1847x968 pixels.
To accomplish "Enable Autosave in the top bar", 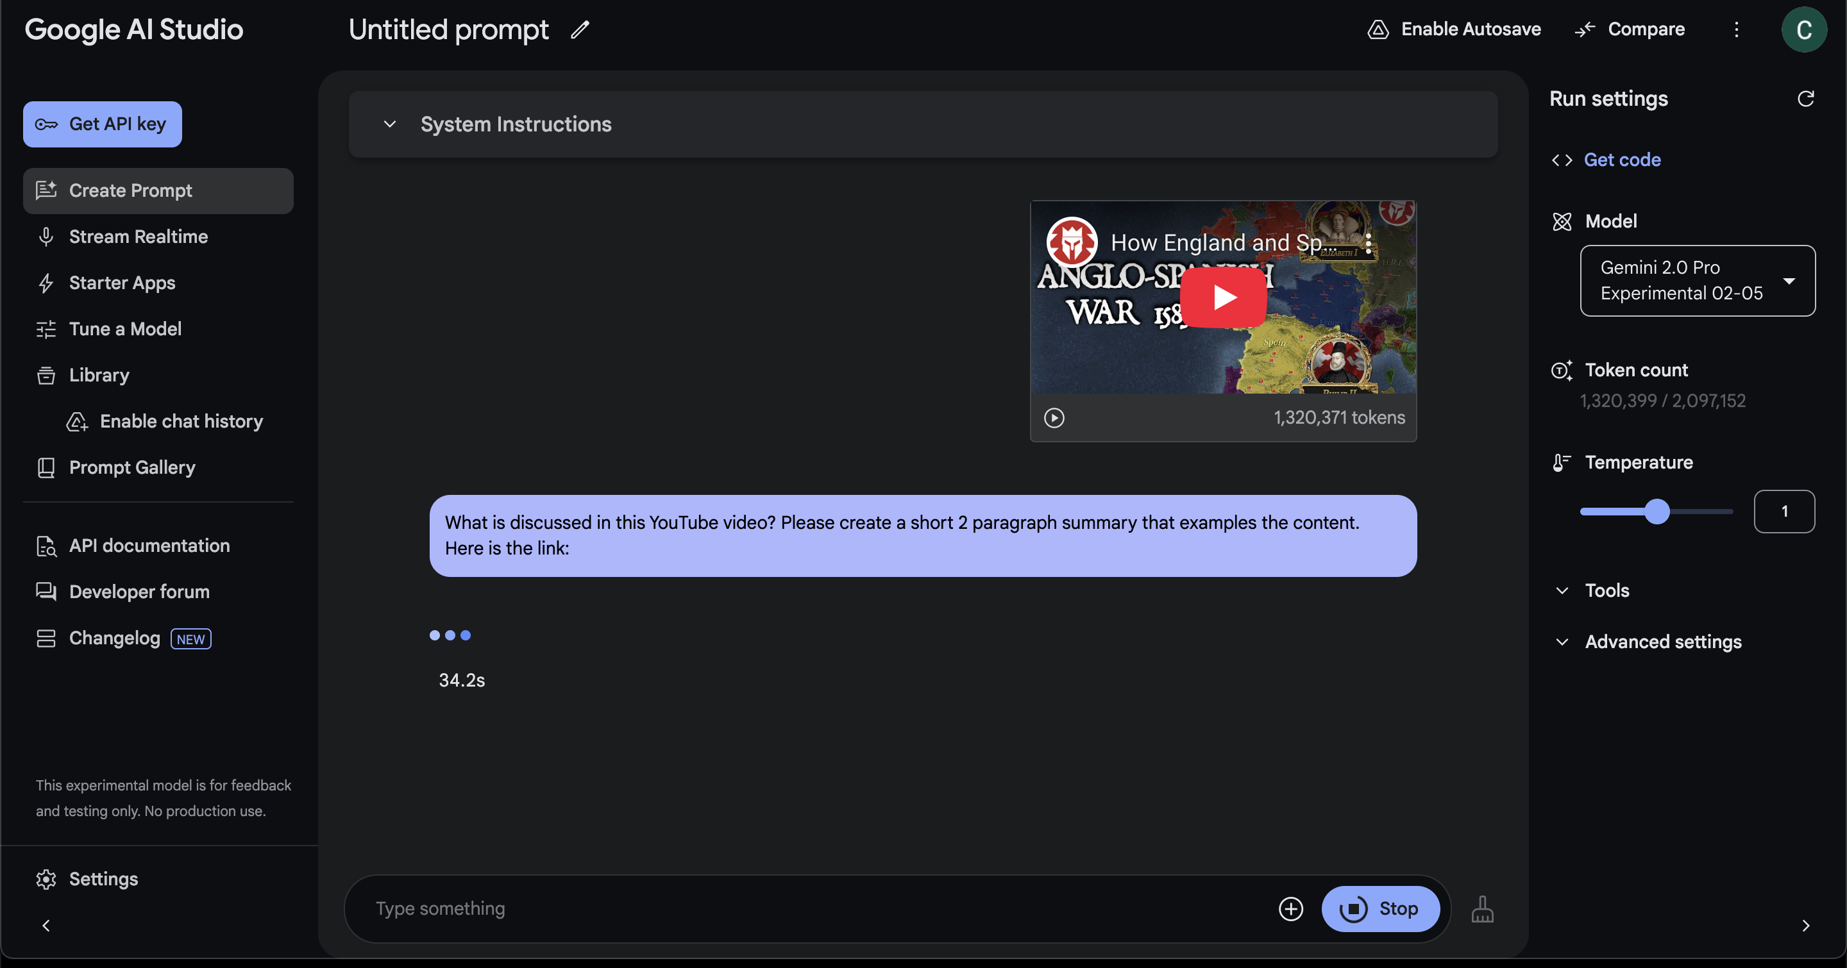I will coord(1454,29).
